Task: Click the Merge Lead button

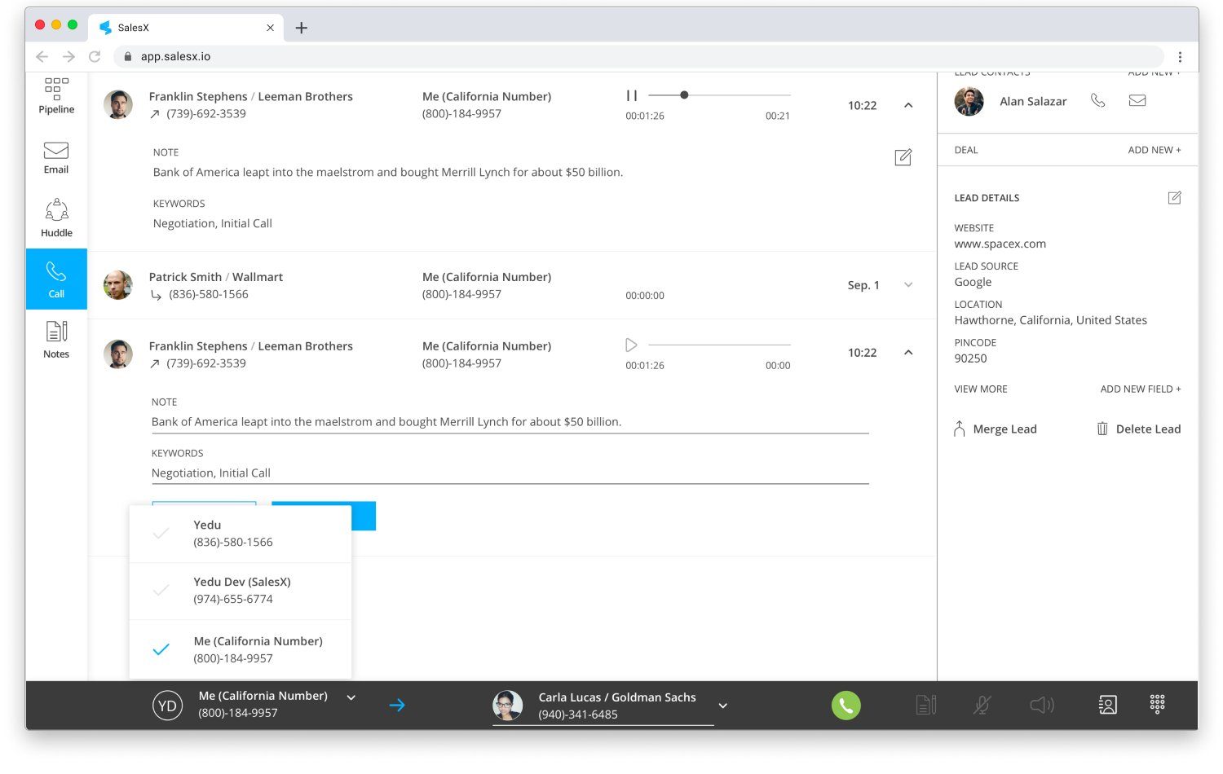Action: 996,429
